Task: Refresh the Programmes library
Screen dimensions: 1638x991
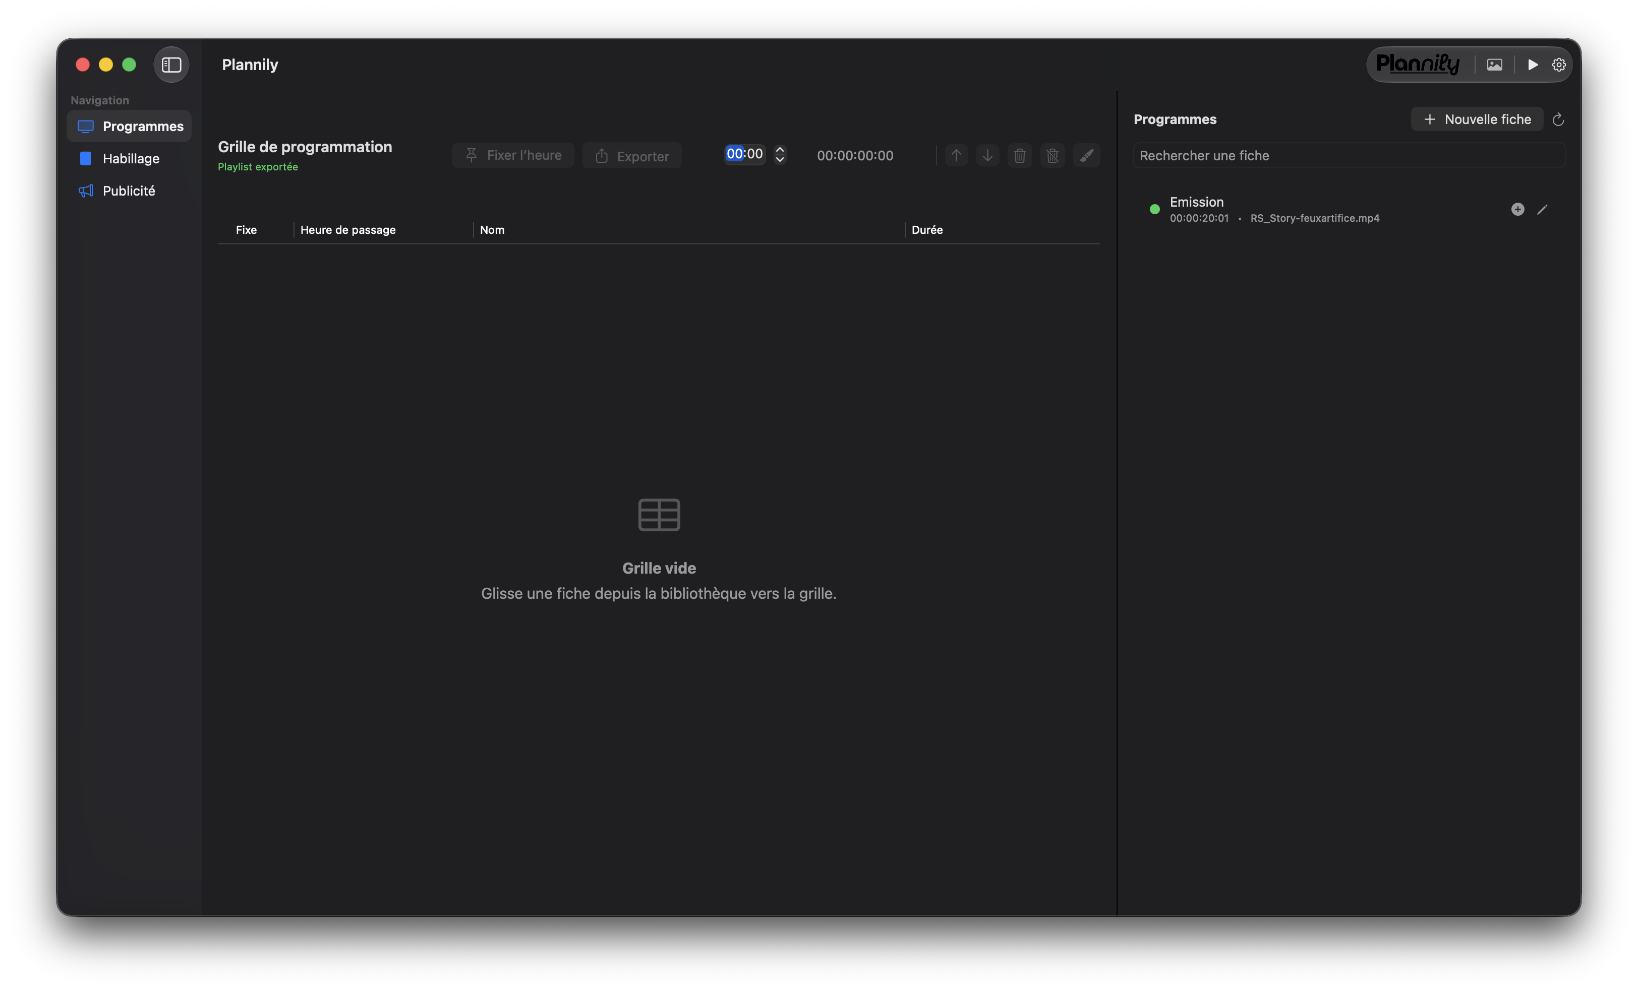Action: pos(1558,119)
